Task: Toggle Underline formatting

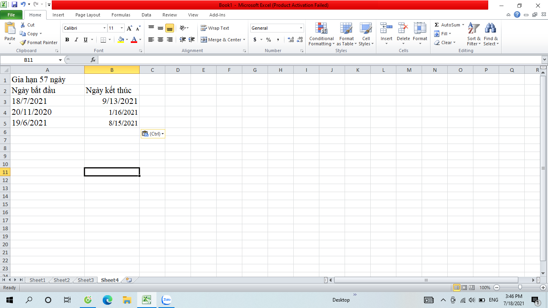Action: tap(85, 40)
